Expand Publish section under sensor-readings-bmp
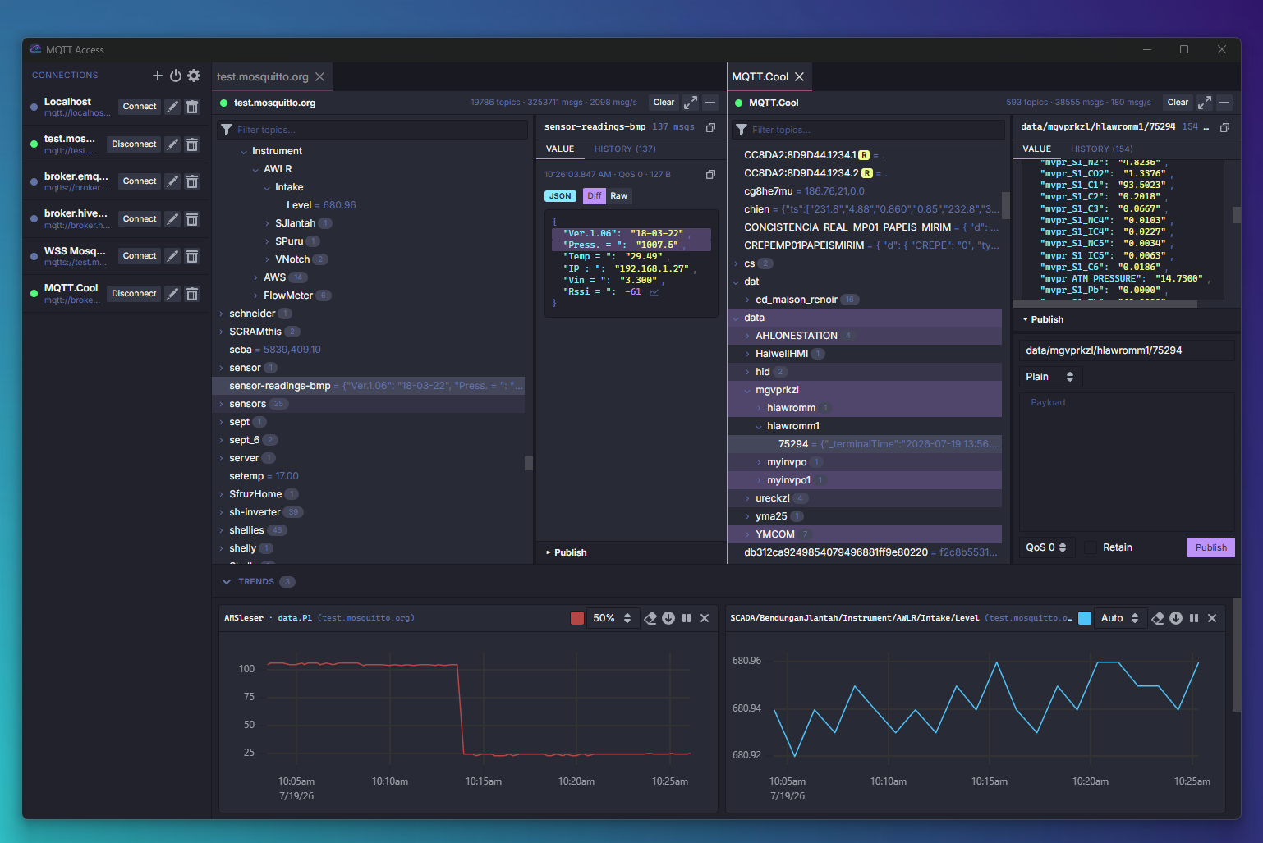Image resolution: width=1263 pixels, height=843 pixels. coord(567,552)
